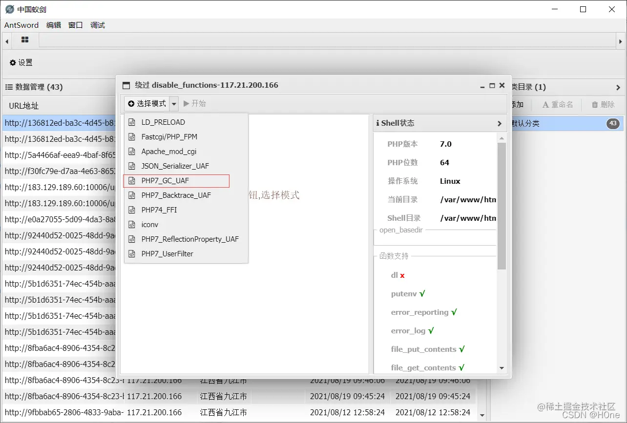Click the PHP版本 7.0 value
The image size is (627, 423).
[x=446, y=144]
